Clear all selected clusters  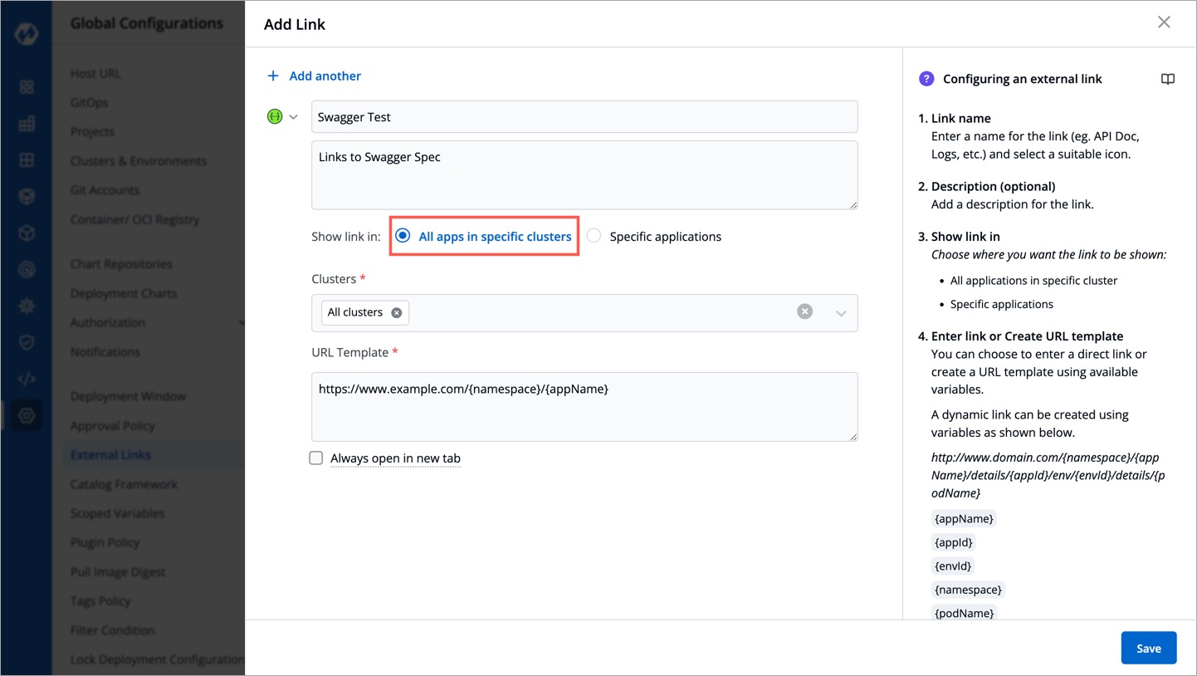(804, 311)
